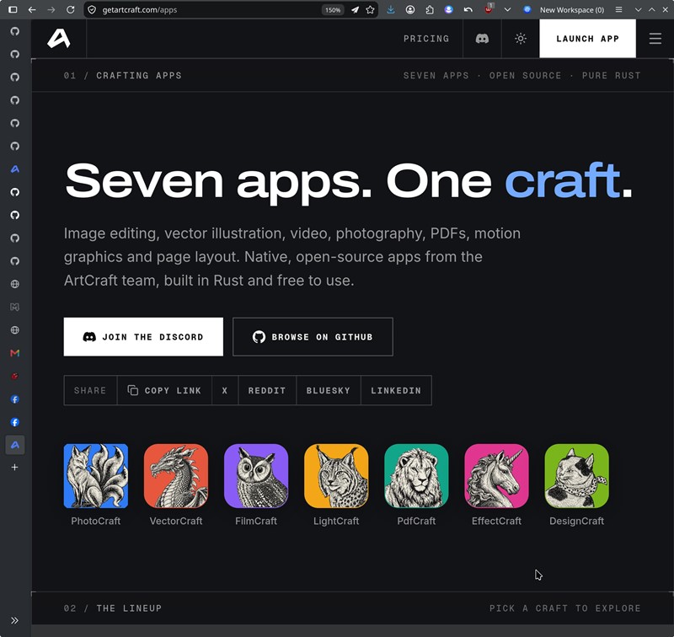Click the shield site-info icon in address bar

coord(92,9)
